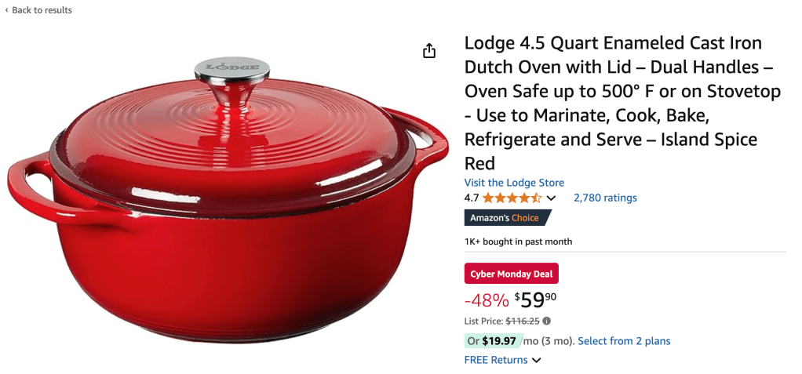Click Select from 2 plans link
802x374 pixels.
tap(624, 341)
